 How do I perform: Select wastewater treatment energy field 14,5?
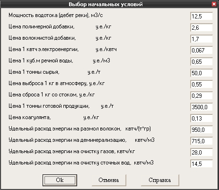click(201, 164)
